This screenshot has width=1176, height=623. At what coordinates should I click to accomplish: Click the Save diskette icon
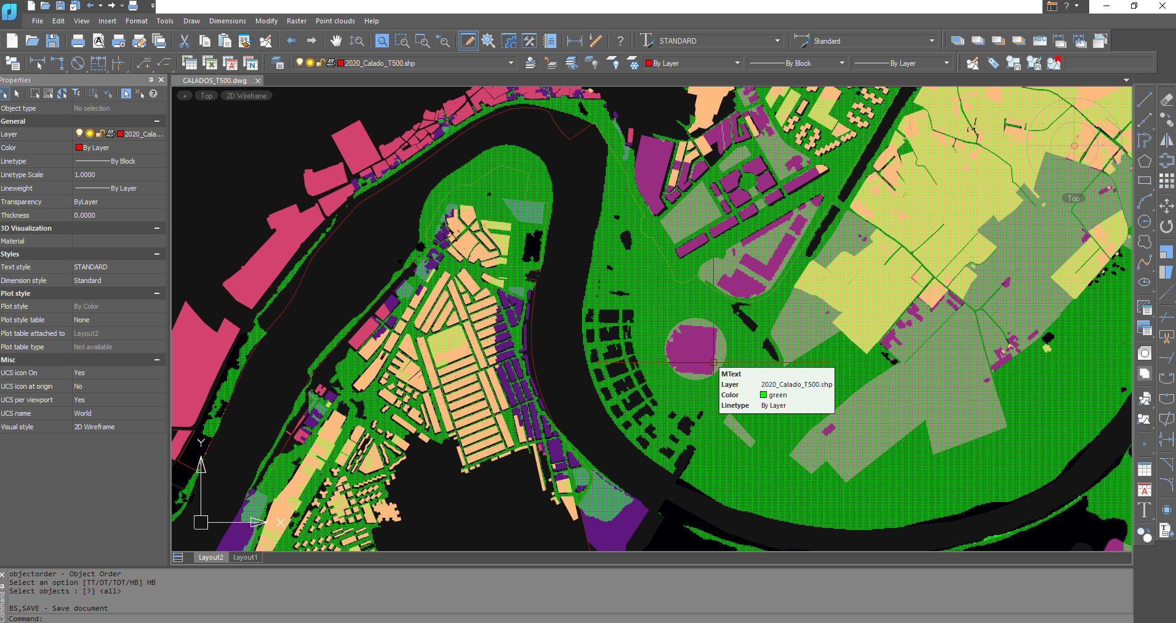coord(53,41)
